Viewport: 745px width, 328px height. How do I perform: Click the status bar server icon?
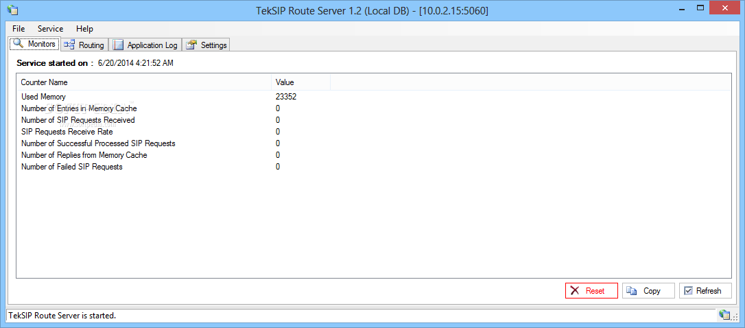click(x=724, y=315)
